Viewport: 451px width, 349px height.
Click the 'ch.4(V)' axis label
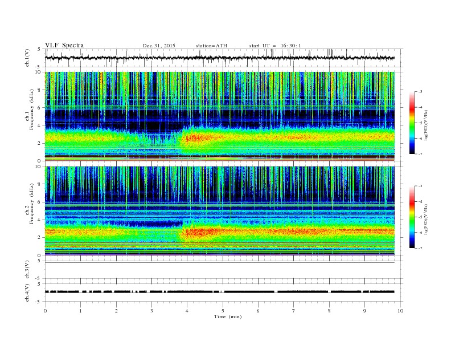coord(27,293)
